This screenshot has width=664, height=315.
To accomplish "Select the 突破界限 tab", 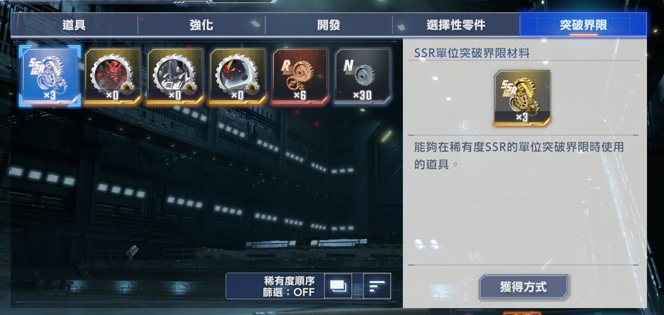I will pos(583,25).
